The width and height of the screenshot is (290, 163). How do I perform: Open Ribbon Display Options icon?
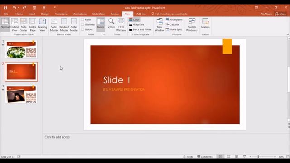tap(256, 7)
